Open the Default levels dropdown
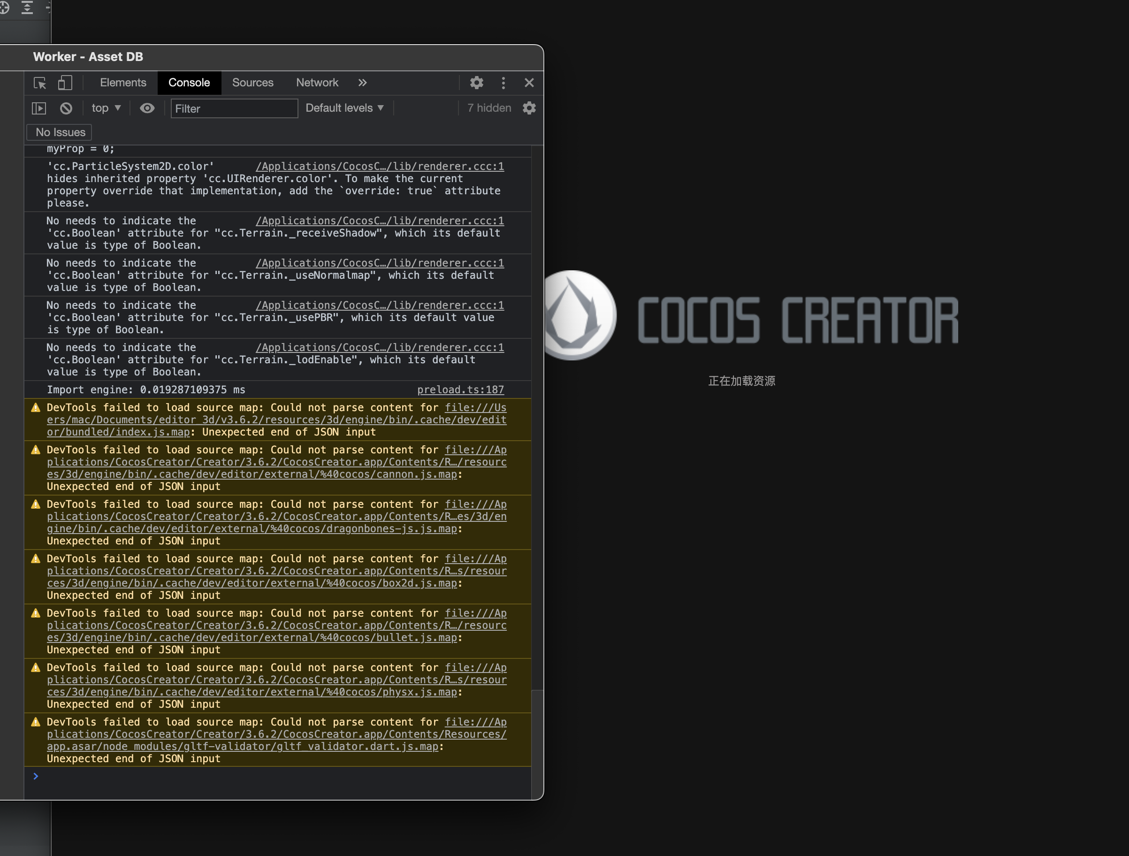Image resolution: width=1129 pixels, height=856 pixels. click(344, 108)
